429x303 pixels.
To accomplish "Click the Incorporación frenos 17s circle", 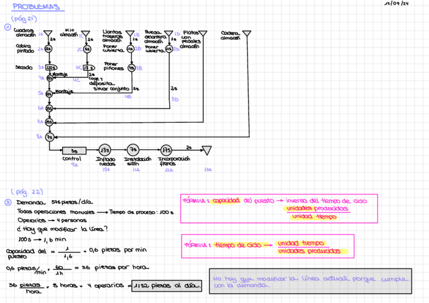I will pos(167,150).
